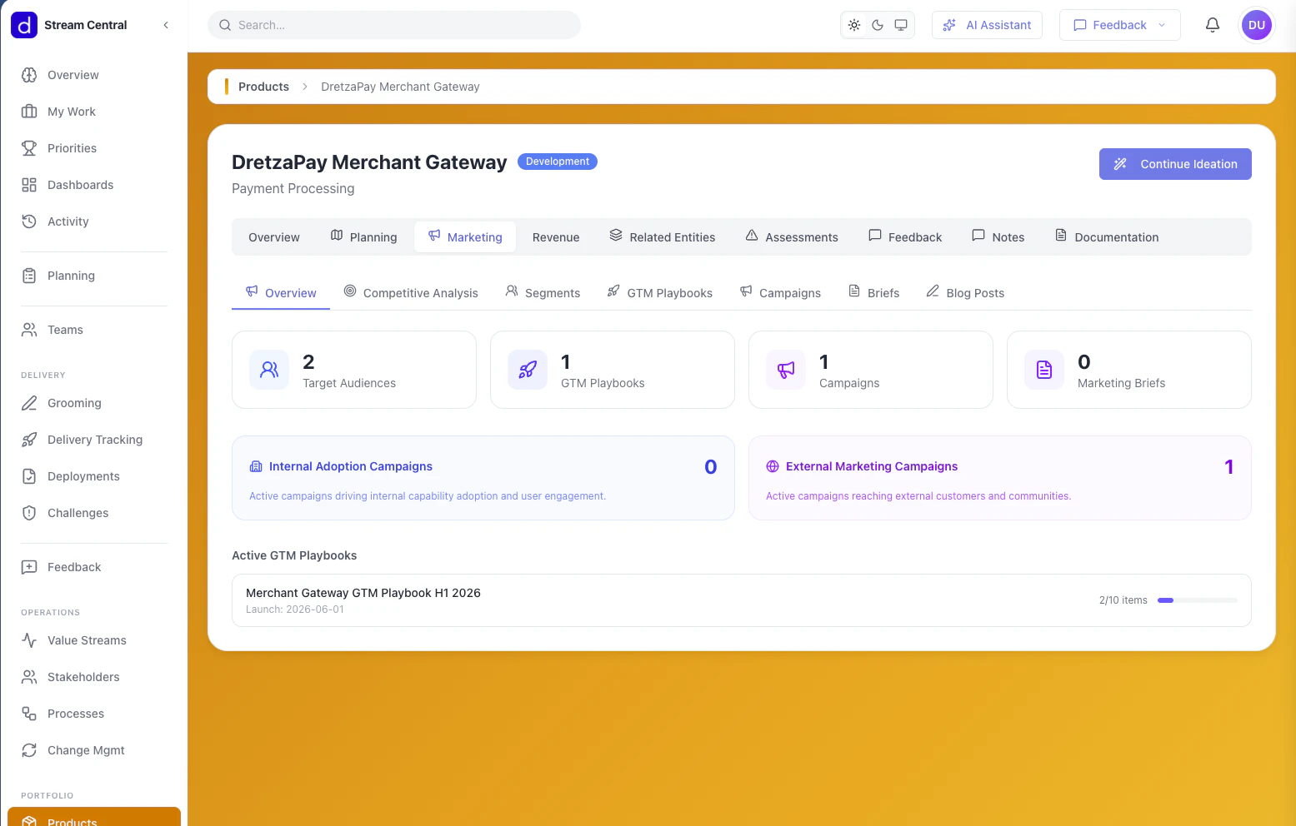Open Competitive Analysis sub-tab
The height and width of the screenshot is (826, 1296).
411,292
